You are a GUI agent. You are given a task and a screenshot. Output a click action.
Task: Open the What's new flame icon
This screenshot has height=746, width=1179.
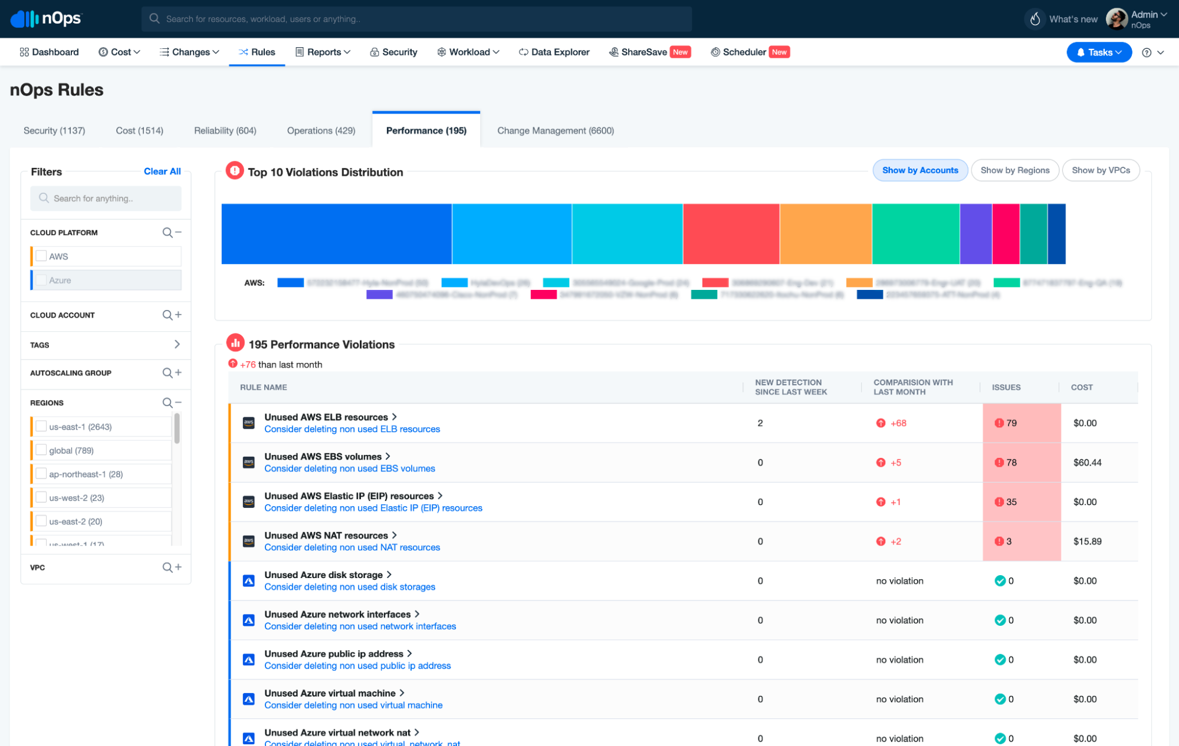(1035, 19)
